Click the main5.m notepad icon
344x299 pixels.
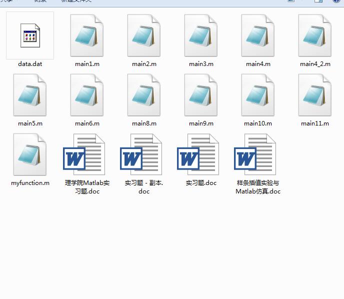click(x=30, y=95)
